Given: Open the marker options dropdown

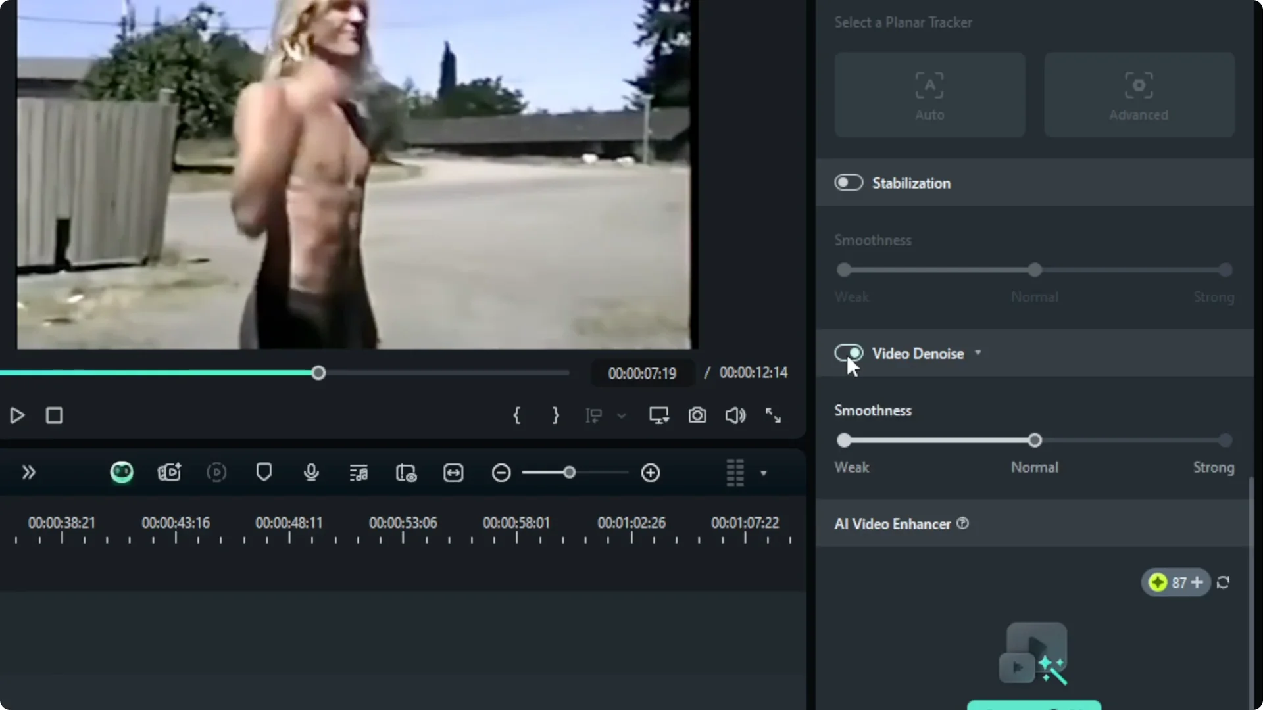Looking at the screenshot, I should pos(622,416).
